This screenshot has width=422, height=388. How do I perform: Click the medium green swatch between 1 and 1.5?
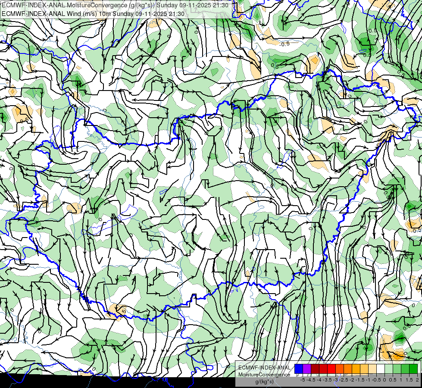point(405,369)
